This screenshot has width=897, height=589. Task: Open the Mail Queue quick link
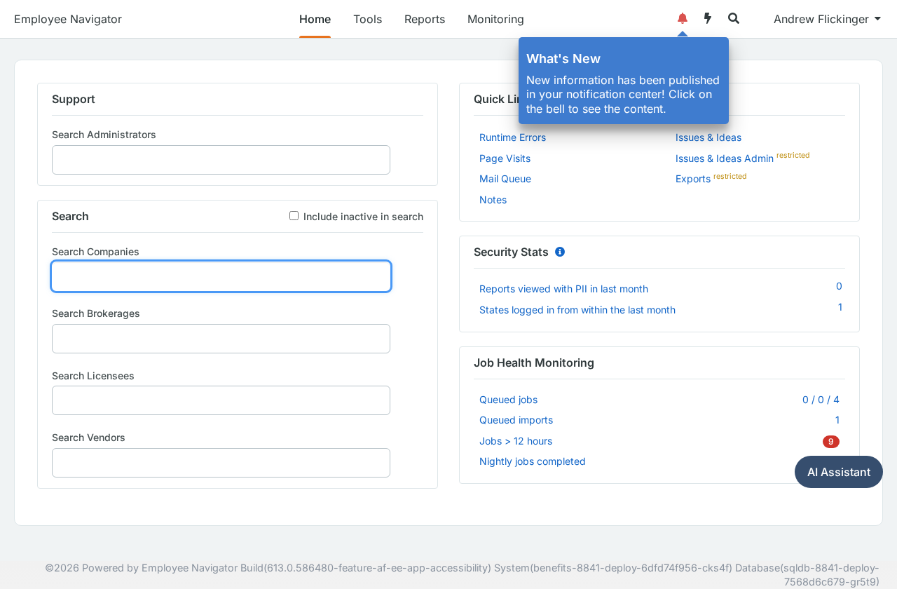coord(505,179)
